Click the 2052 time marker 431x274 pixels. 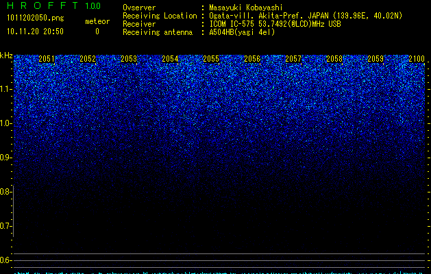(88, 59)
